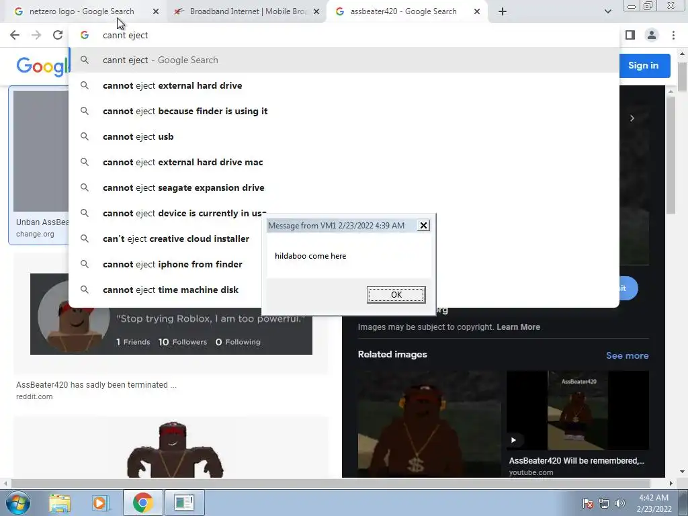The width and height of the screenshot is (688, 516).
Task: Open the Chrome profile avatar
Action: (x=652, y=35)
